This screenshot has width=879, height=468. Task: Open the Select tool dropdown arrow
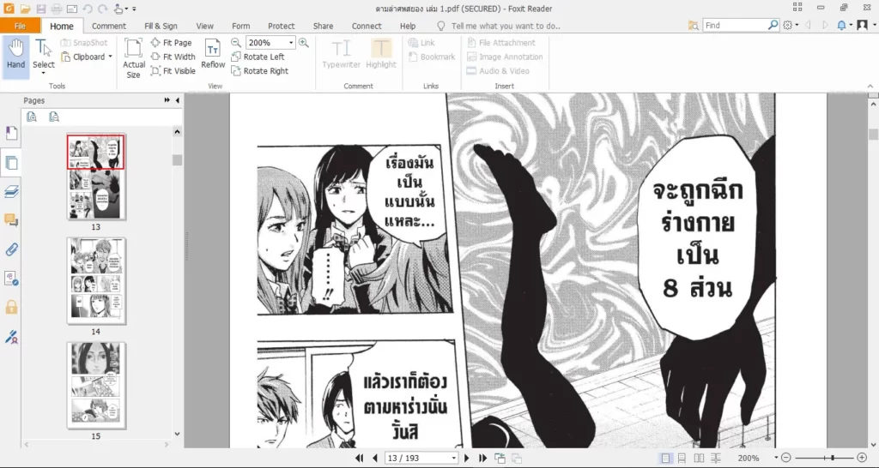point(43,73)
